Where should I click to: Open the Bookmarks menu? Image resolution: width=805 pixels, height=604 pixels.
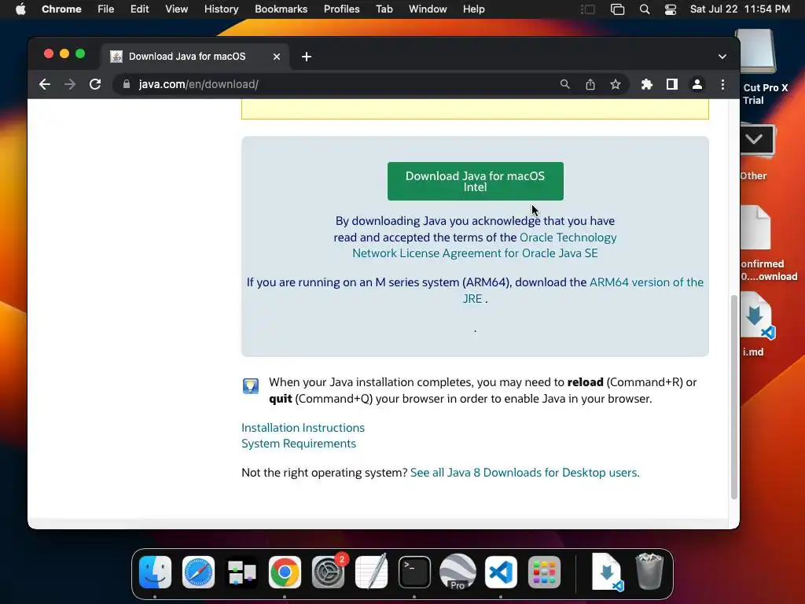coord(281,9)
